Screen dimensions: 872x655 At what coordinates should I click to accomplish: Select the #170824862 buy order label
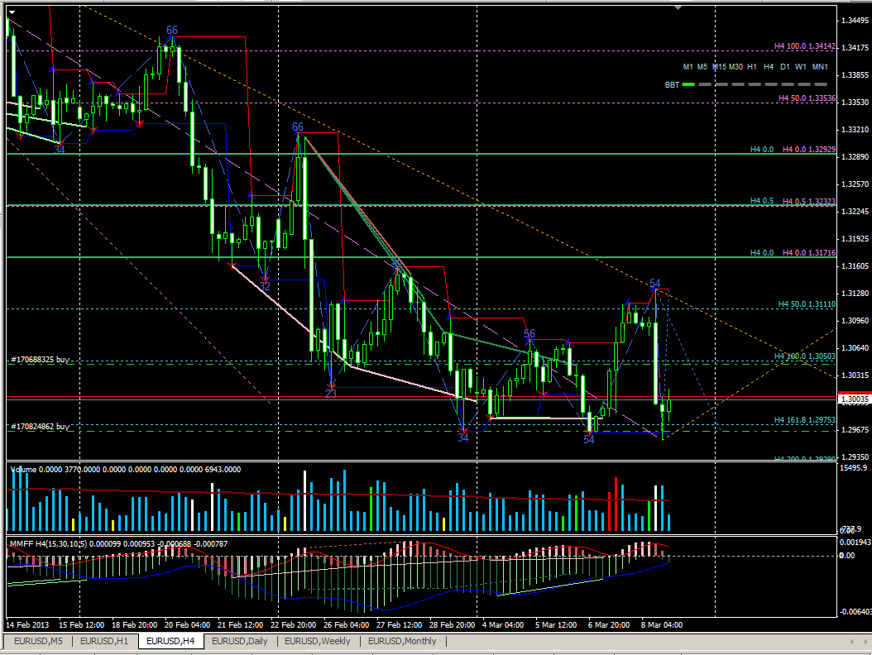click(40, 427)
